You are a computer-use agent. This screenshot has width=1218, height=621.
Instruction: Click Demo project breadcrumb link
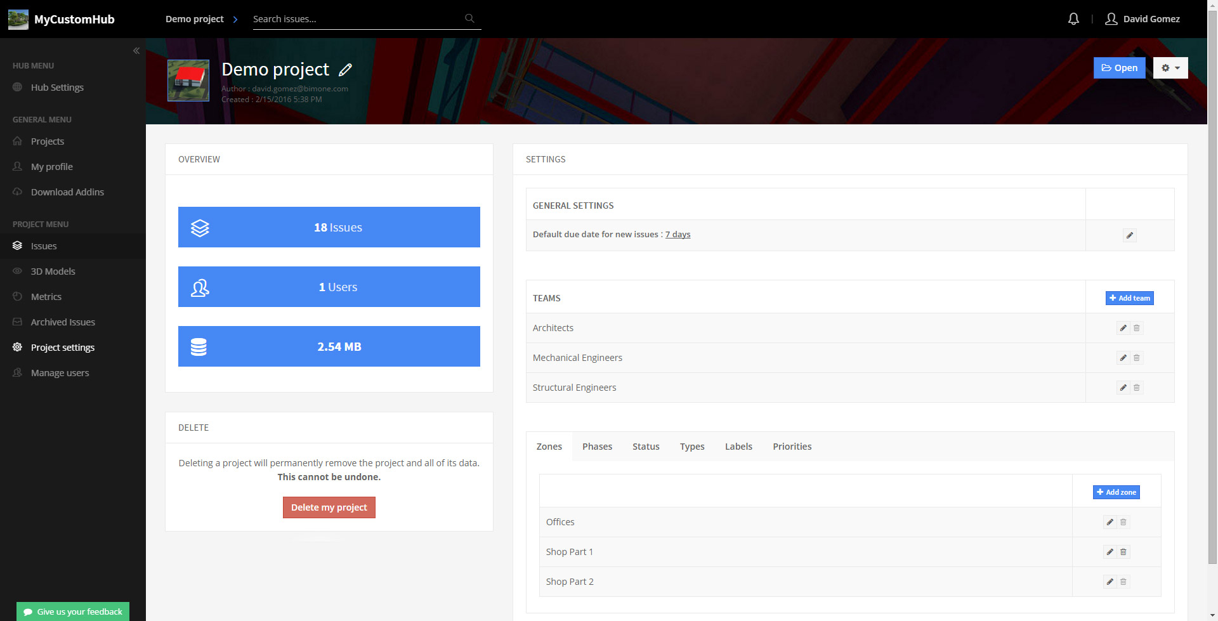pos(194,19)
